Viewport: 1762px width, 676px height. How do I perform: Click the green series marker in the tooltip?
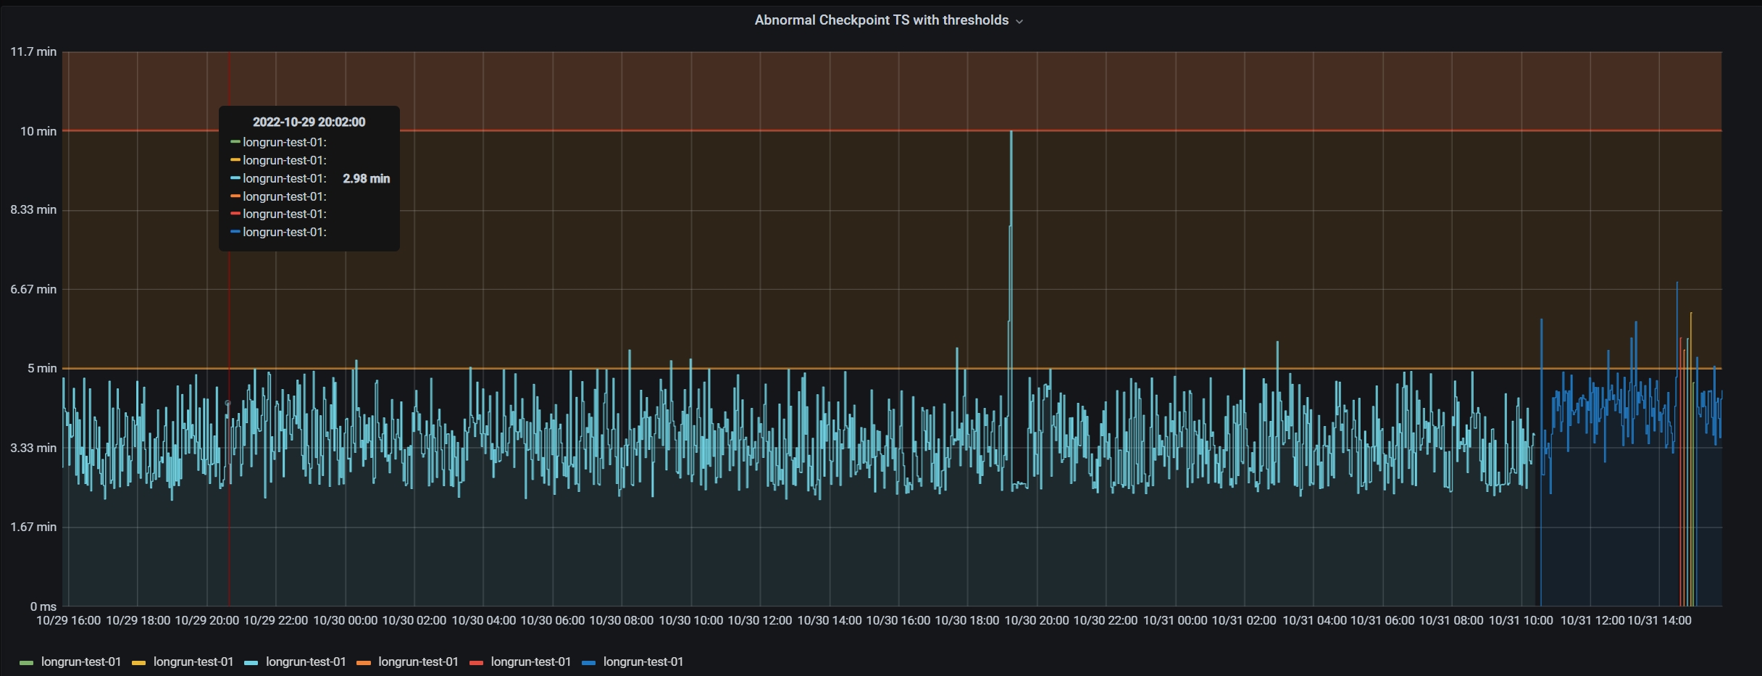pyautogui.click(x=235, y=142)
